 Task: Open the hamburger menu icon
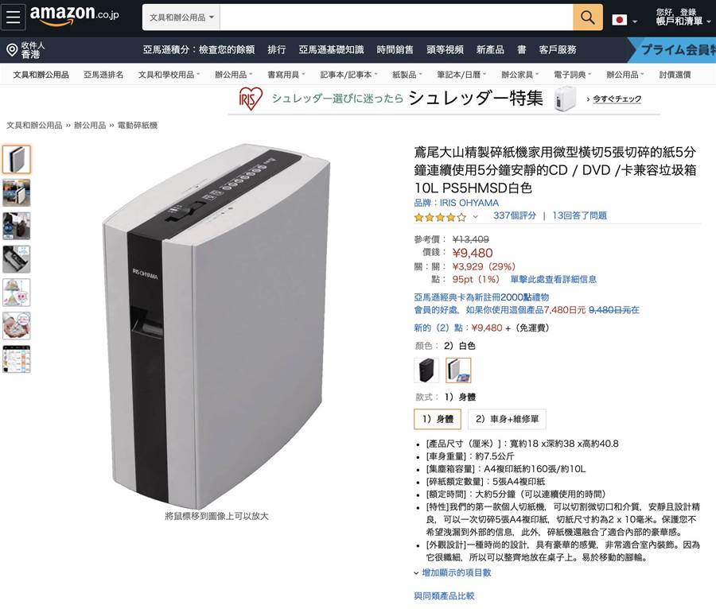[x=13, y=17]
